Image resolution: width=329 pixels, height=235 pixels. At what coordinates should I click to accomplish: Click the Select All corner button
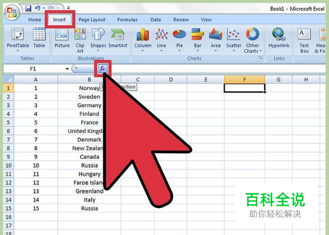pyautogui.click(x=9, y=80)
